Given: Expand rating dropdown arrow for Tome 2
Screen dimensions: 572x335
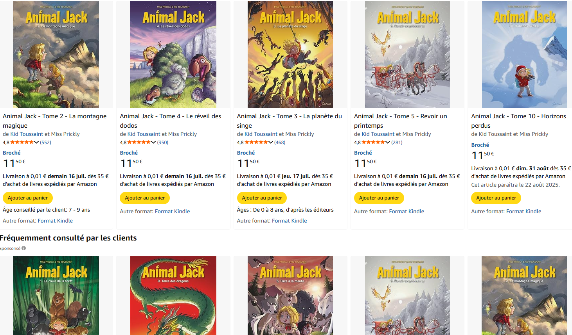Looking at the screenshot, I should click(x=36, y=143).
